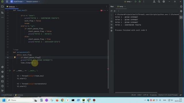The width and height of the screenshot is (184, 103).
Task: Open the multiThread project dropdown
Action: [x=17, y=1]
